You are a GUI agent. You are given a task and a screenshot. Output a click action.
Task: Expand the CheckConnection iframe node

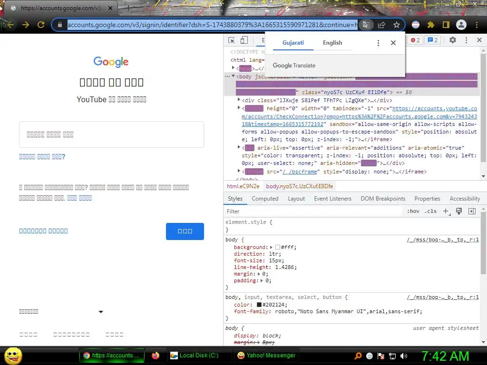coord(239,108)
